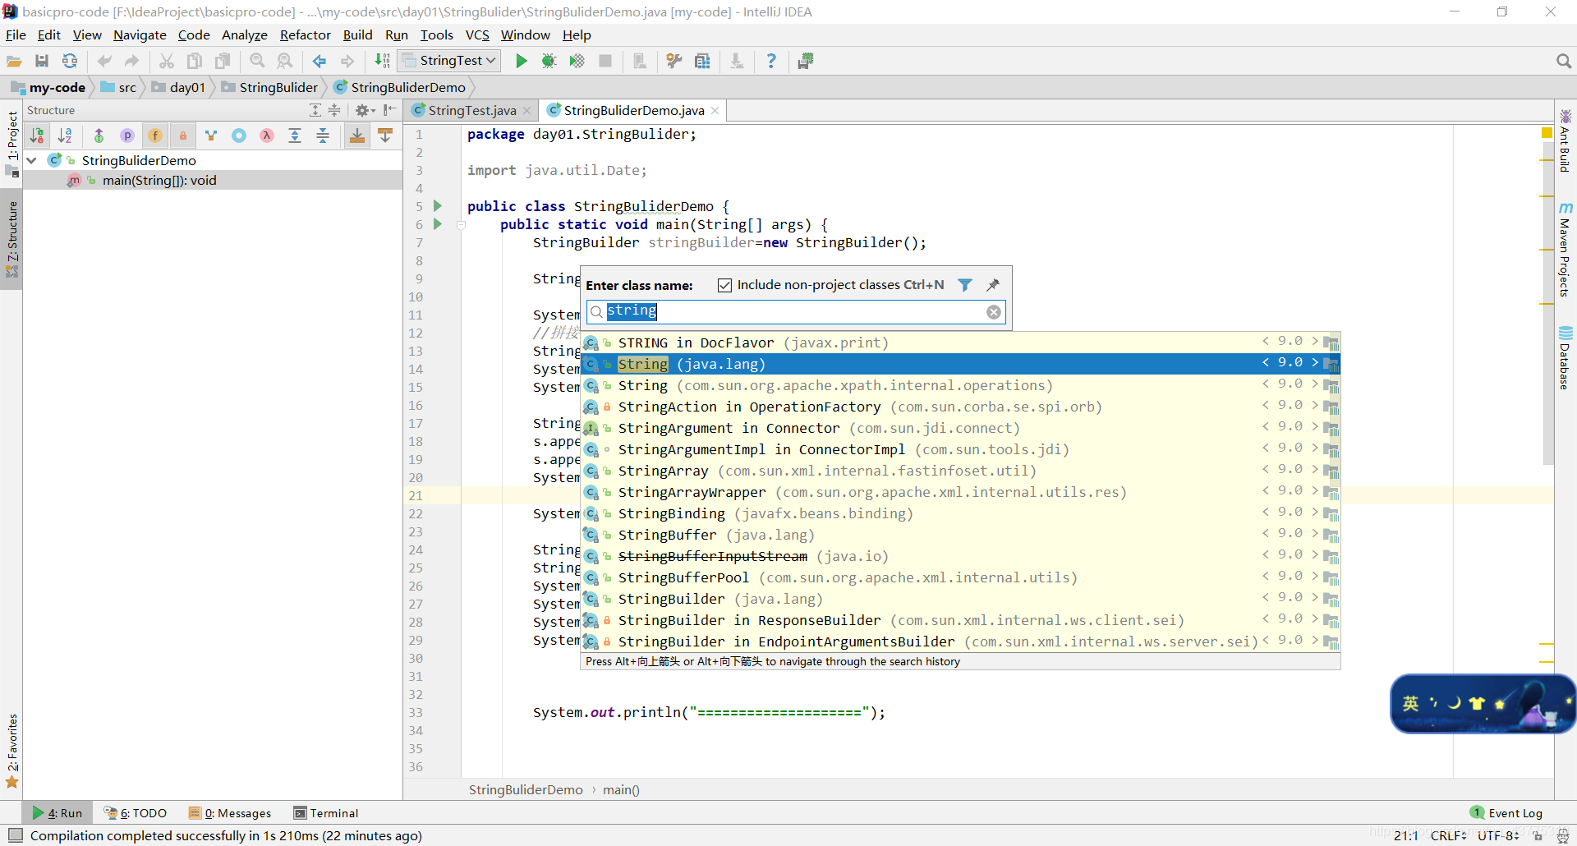Open the Run tool window

57,813
